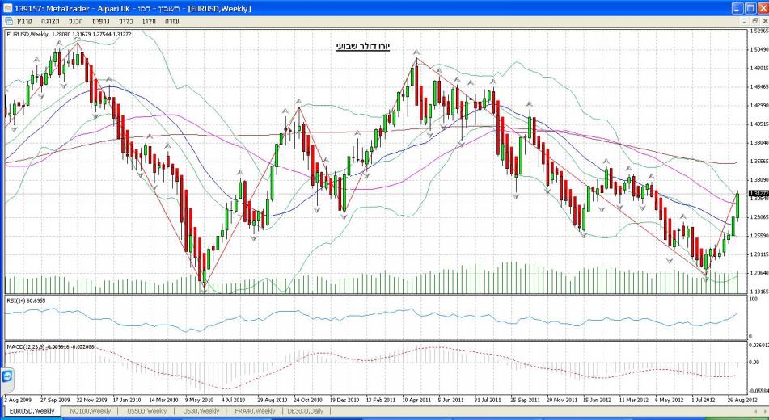This screenshot has width=769, height=420.
Task: Switch to the _US500,Weekly chart tab
Action: 147,412
